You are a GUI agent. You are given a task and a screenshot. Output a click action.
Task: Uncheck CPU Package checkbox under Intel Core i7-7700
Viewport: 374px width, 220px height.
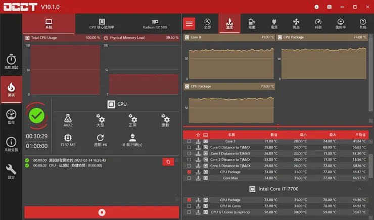click(189, 200)
